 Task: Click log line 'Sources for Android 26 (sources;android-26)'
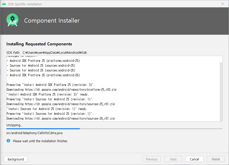coord(41,70)
